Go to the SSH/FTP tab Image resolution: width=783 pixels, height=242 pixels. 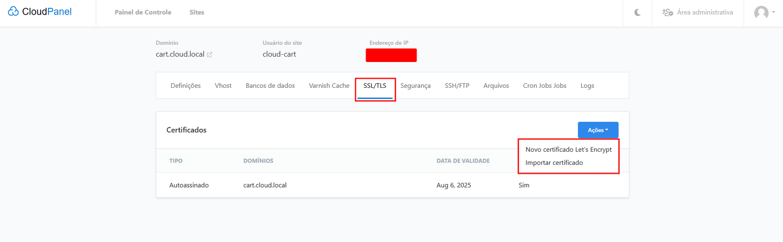point(457,86)
